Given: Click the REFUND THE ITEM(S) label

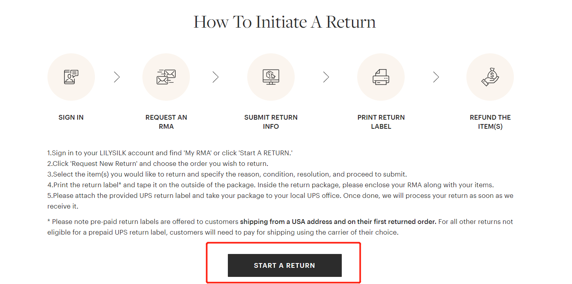Looking at the screenshot, I should click(x=490, y=122).
